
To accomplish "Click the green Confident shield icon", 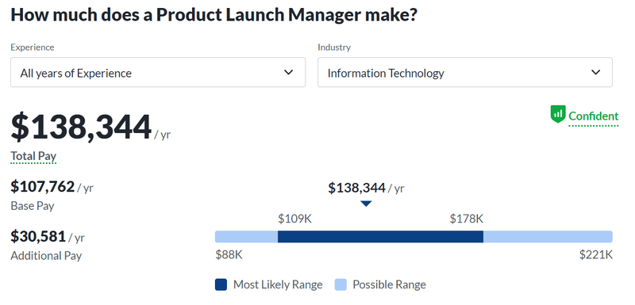I will (x=558, y=114).
